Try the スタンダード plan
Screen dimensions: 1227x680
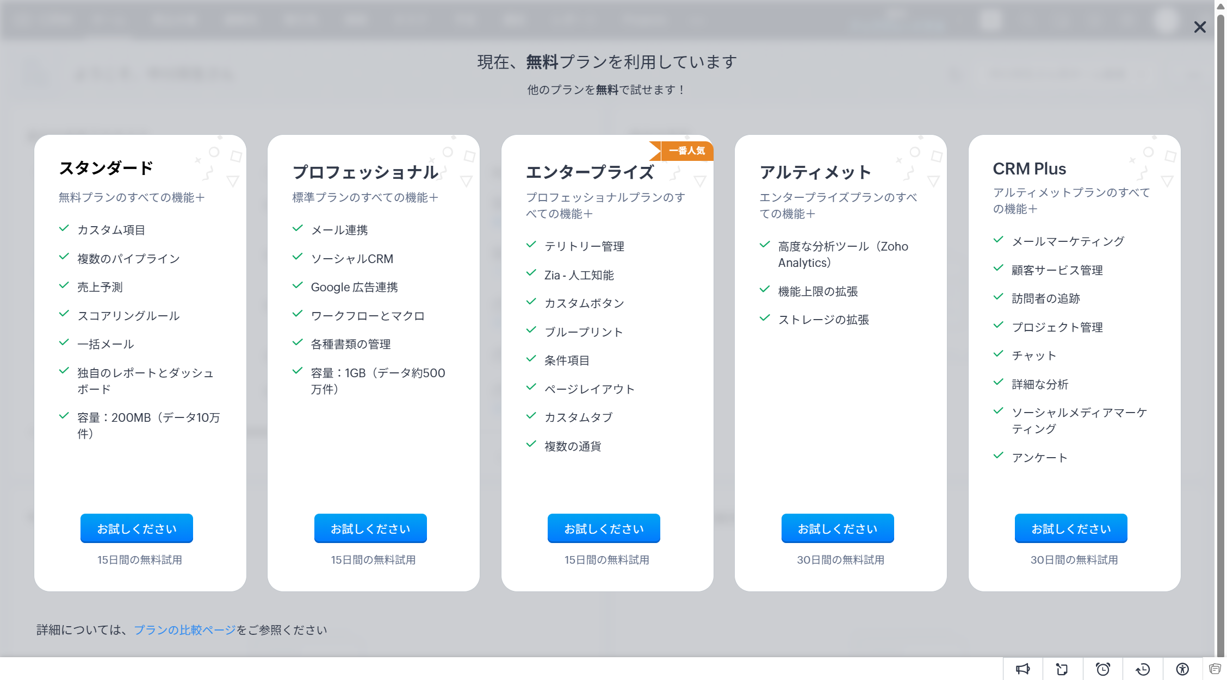tap(137, 528)
